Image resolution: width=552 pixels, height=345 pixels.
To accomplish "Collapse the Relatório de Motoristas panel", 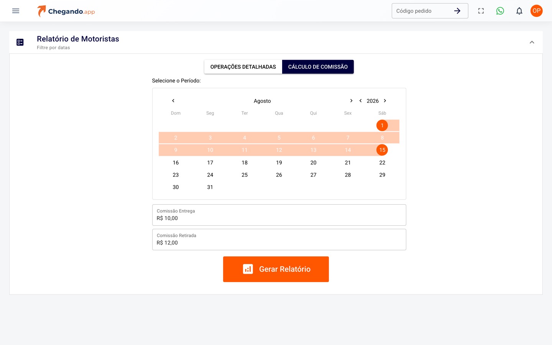I will coord(532,42).
